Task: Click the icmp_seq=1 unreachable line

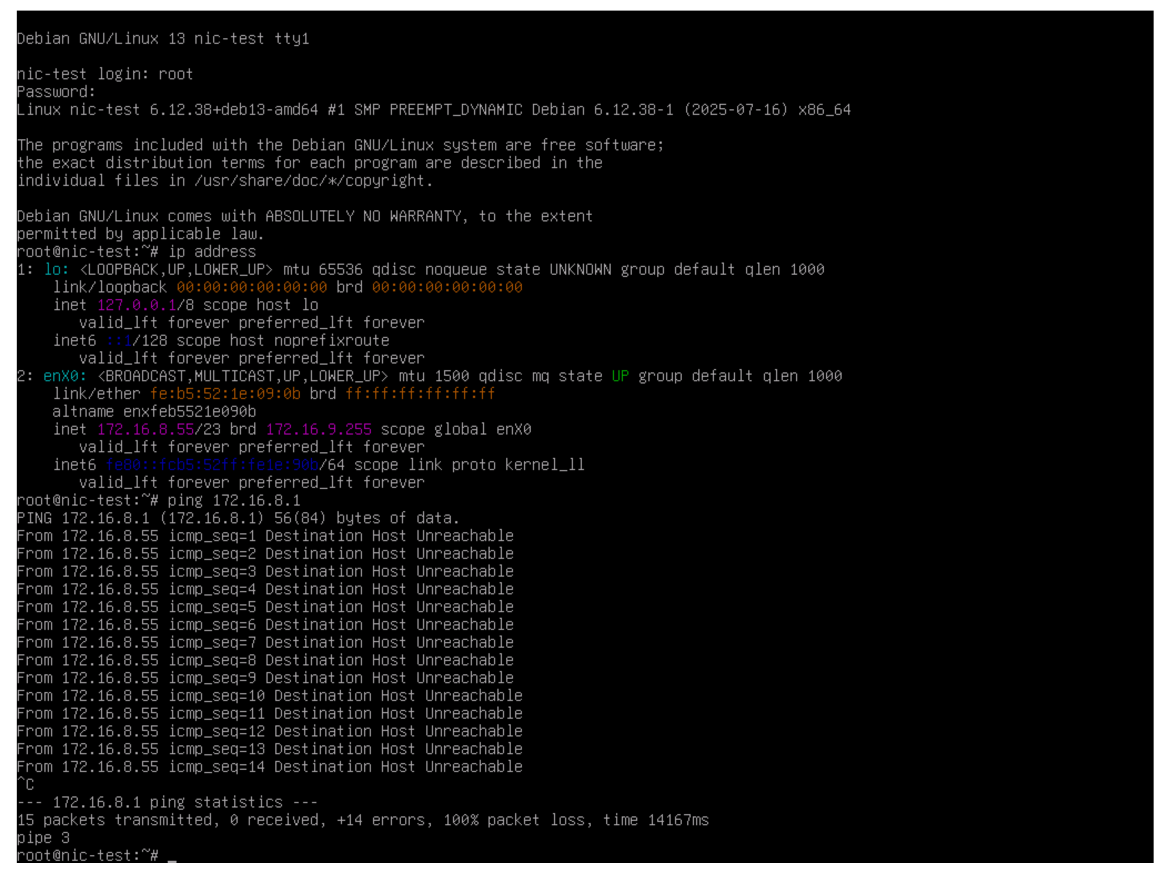Action: pos(265,536)
